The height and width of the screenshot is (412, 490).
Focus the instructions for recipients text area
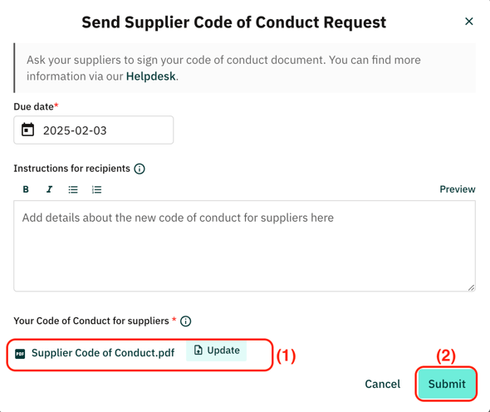tap(244, 246)
